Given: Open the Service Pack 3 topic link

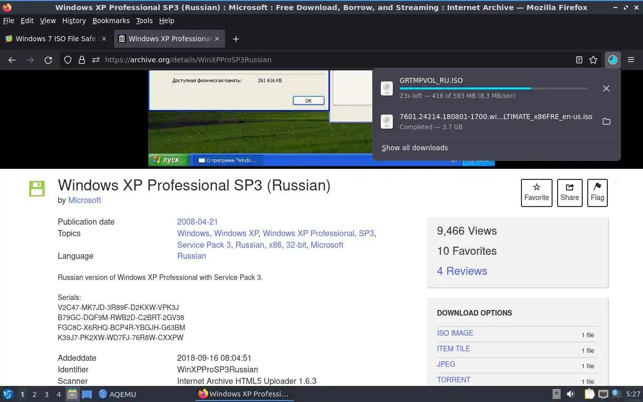Looking at the screenshot, I should [204, 245].
